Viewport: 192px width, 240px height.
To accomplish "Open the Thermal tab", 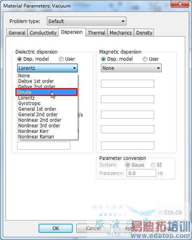I will click(x=97, y=33).
